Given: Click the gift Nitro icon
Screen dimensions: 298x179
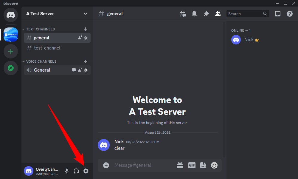Looking at the screenshot, I should (180, 165).
